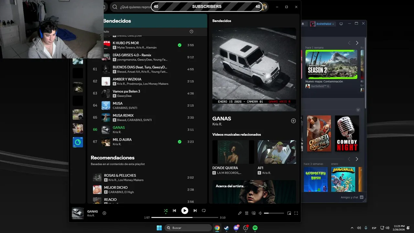Open Chained Together in Steam
414x233 pixels.
click(x=319, y=133)
